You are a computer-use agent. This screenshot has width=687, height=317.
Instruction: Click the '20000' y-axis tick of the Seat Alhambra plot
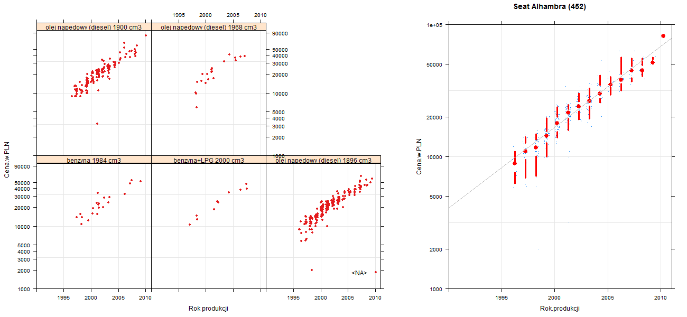pyautogui.click(x=434, y=117)
